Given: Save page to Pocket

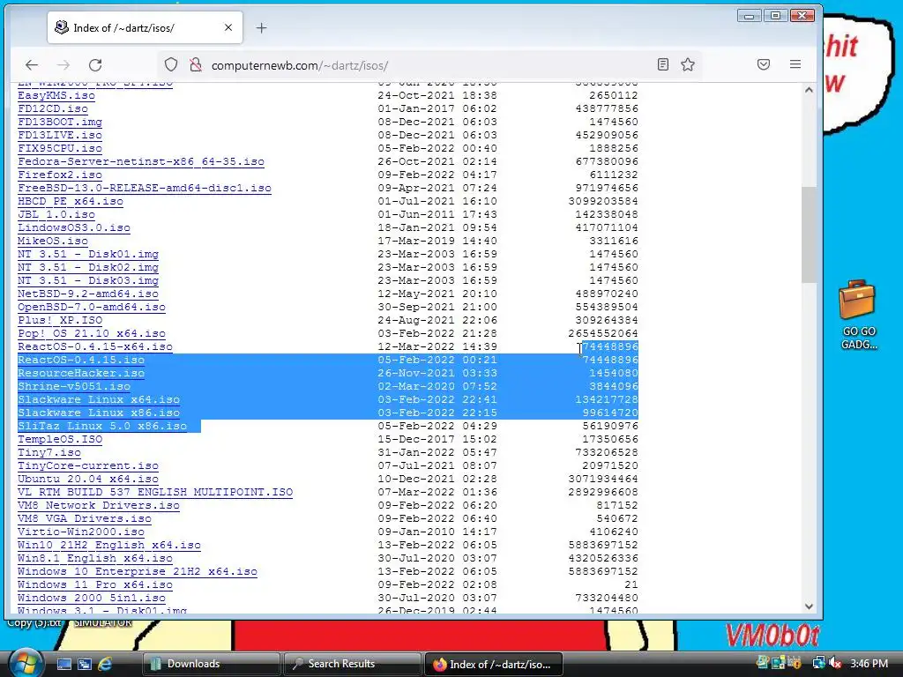Looking at the screenshot, I should pyautogui.click(x=764, y=64).
